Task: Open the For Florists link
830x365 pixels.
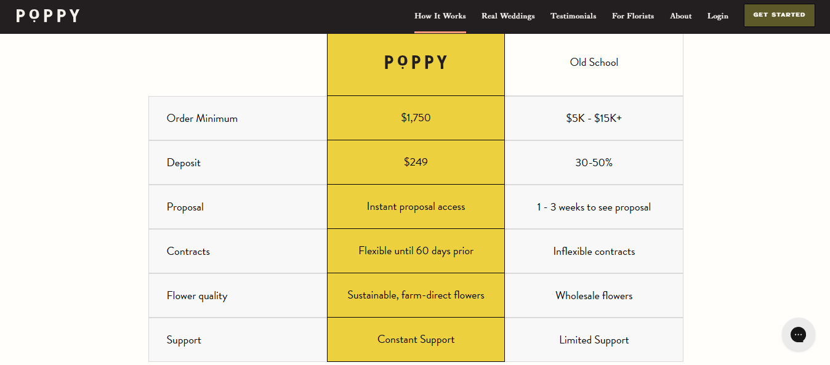Action: [633, 16]
